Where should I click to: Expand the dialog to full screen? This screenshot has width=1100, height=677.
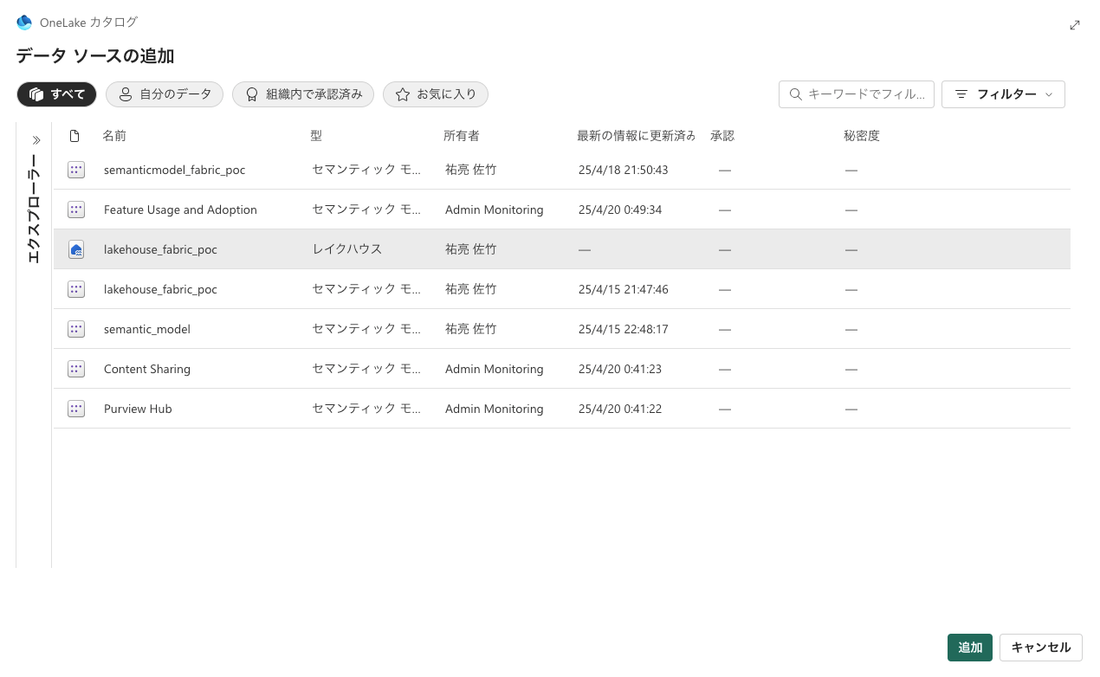click(x=1075, y=25)
